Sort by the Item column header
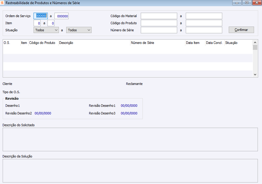The height and width of the screenshot is (184, 262). 24,43
